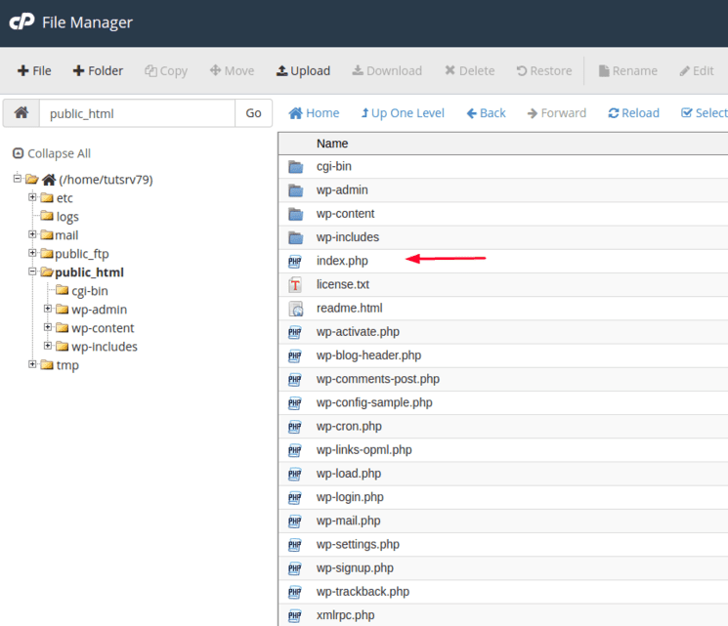
Task: Click the wp-content folder icon in file list
Action: coord(295,214)
